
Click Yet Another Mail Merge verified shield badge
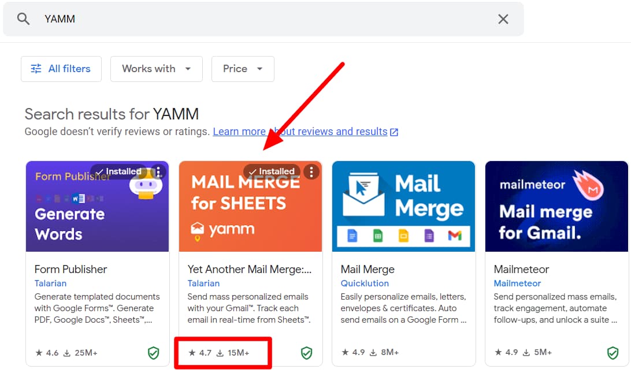[307, 353]
